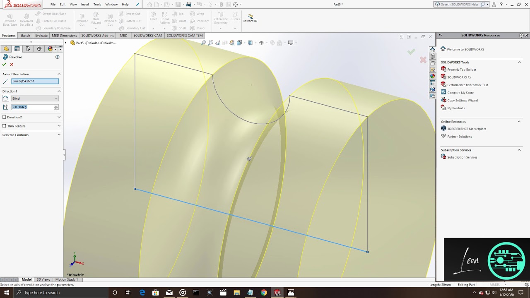The image size is (530, 298).
Task: Click the Line2@Sketch1 axis selection box
Action: tap(35, 81)
